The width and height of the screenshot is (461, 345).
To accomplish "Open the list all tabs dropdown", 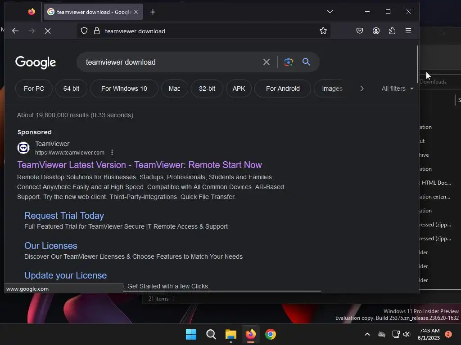I will click(x=330, y=12).
